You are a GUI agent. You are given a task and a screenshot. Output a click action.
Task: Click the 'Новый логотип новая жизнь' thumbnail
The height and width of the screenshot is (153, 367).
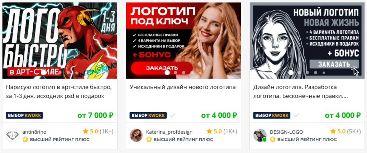pyautogui.click(x=307, y=40)
